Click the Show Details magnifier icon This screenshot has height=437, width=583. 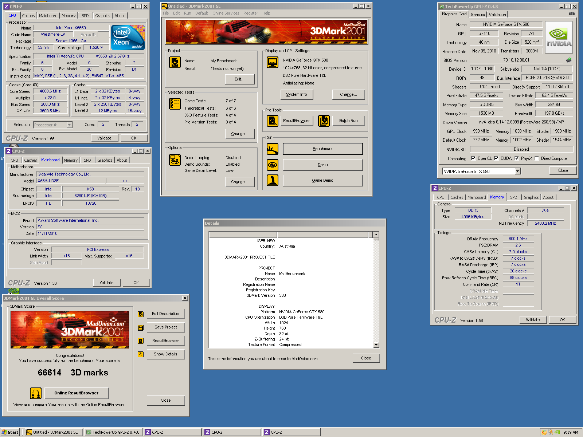coord(141,354)
